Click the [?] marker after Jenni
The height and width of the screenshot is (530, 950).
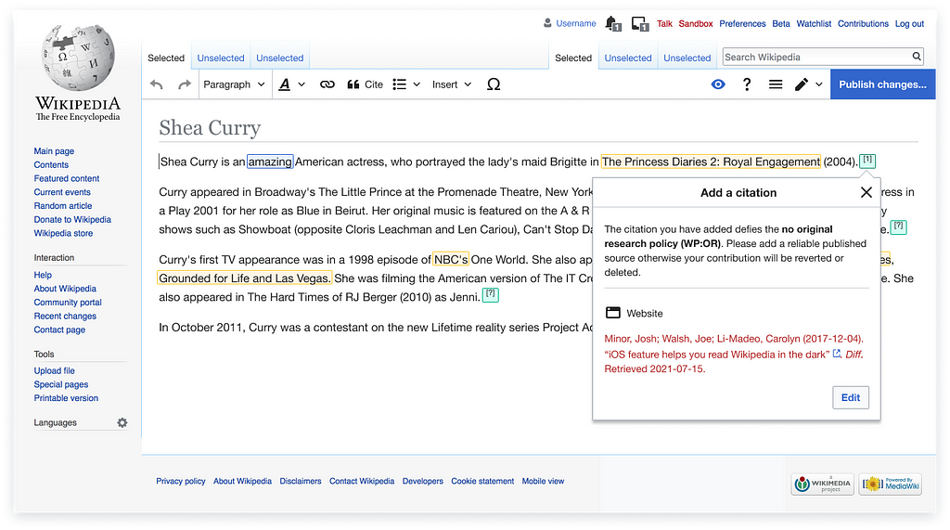(x=490, y=295)
